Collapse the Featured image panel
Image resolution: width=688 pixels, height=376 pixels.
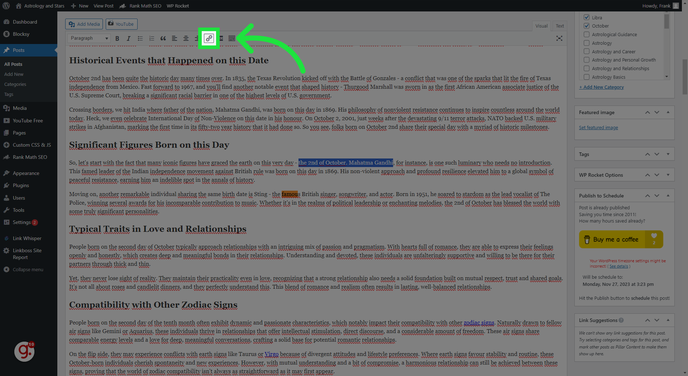[x=668, y=112]
